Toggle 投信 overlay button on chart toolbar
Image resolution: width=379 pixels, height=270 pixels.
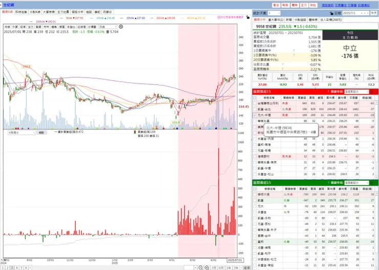23,27
